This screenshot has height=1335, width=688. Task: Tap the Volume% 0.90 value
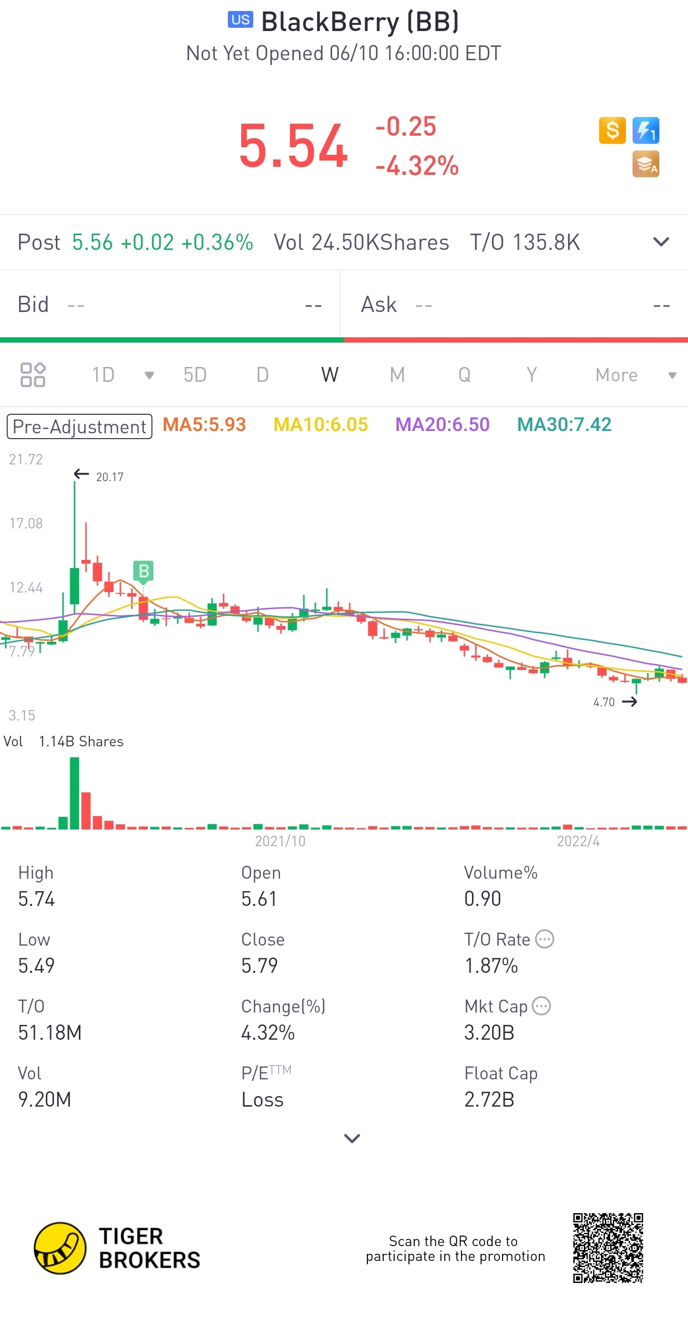pos(483,899)
